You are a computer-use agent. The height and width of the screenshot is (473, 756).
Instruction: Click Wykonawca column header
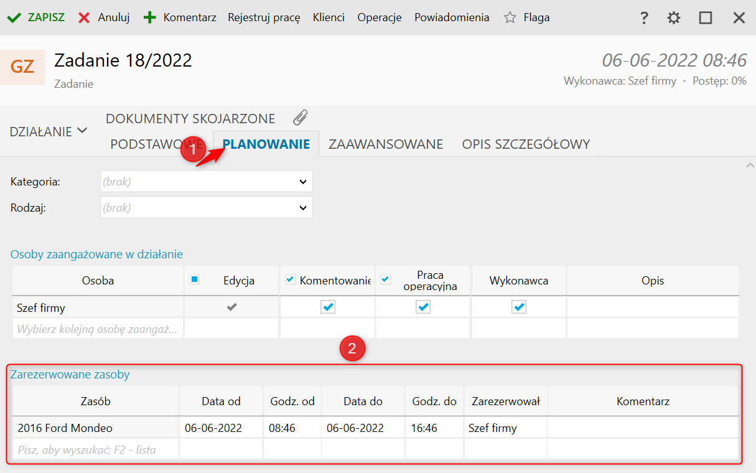519,281
